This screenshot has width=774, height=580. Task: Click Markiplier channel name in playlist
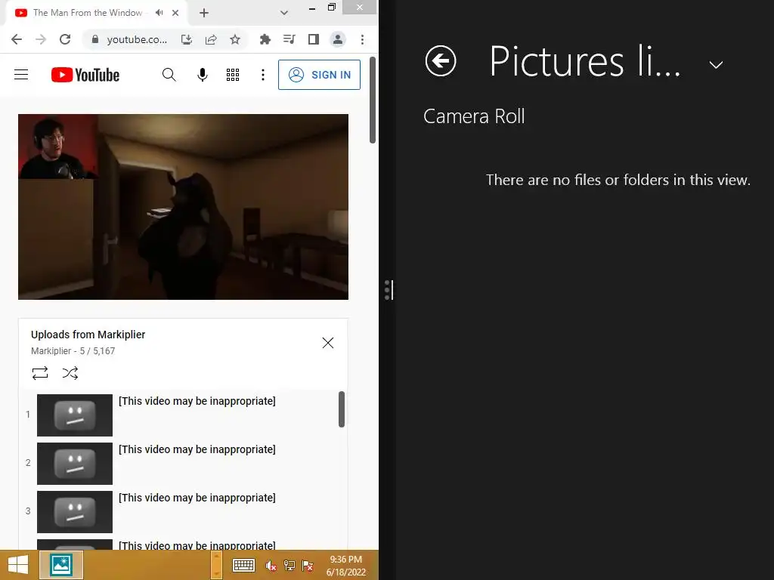pyautogui.click(x=51, y=351)
